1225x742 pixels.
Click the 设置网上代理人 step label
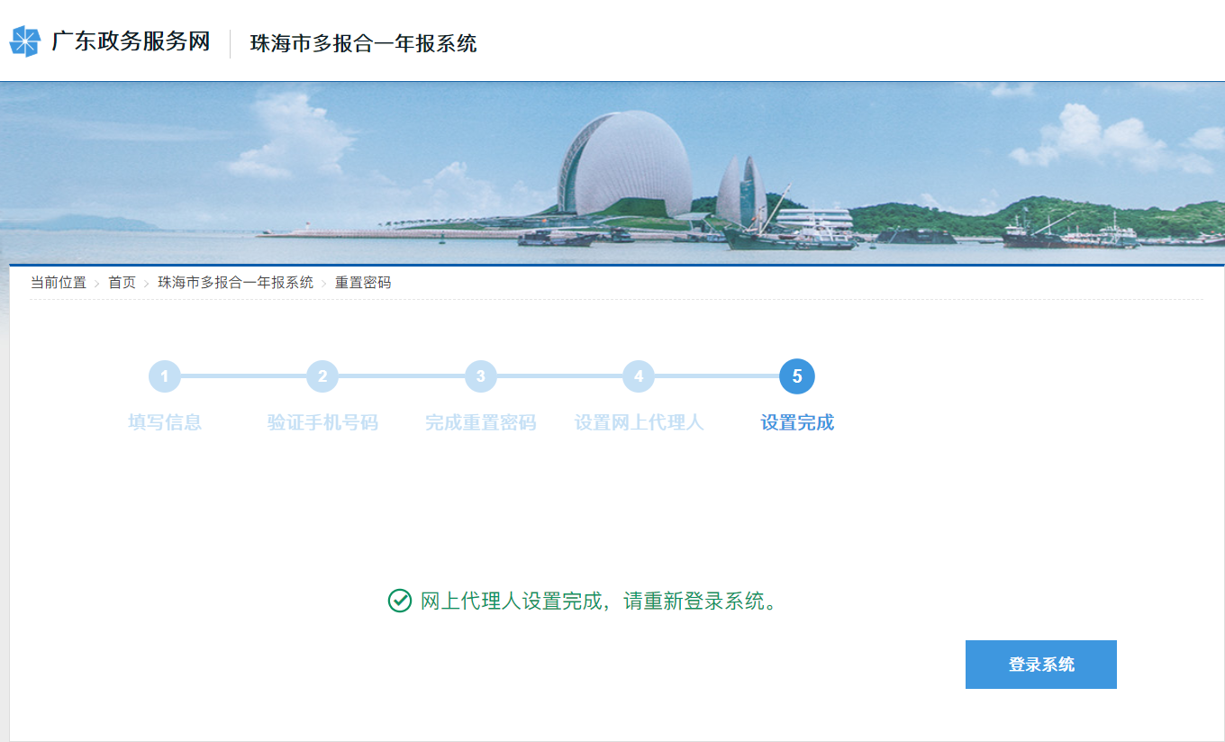point(639,422)
